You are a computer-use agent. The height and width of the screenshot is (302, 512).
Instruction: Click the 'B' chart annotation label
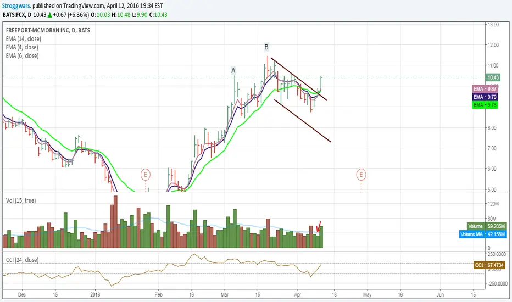(266, 47)
